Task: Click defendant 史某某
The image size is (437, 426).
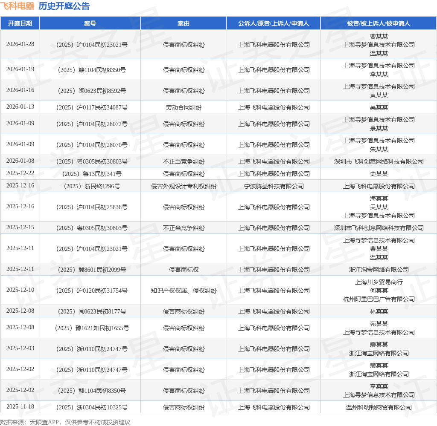Action: pos(379,174)
